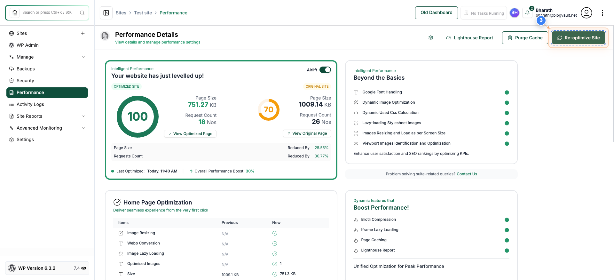Click the Overall Performance Boost 30% text

224,171
